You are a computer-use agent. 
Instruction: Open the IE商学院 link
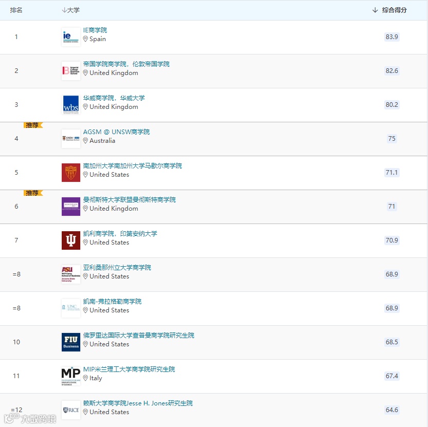95,30
